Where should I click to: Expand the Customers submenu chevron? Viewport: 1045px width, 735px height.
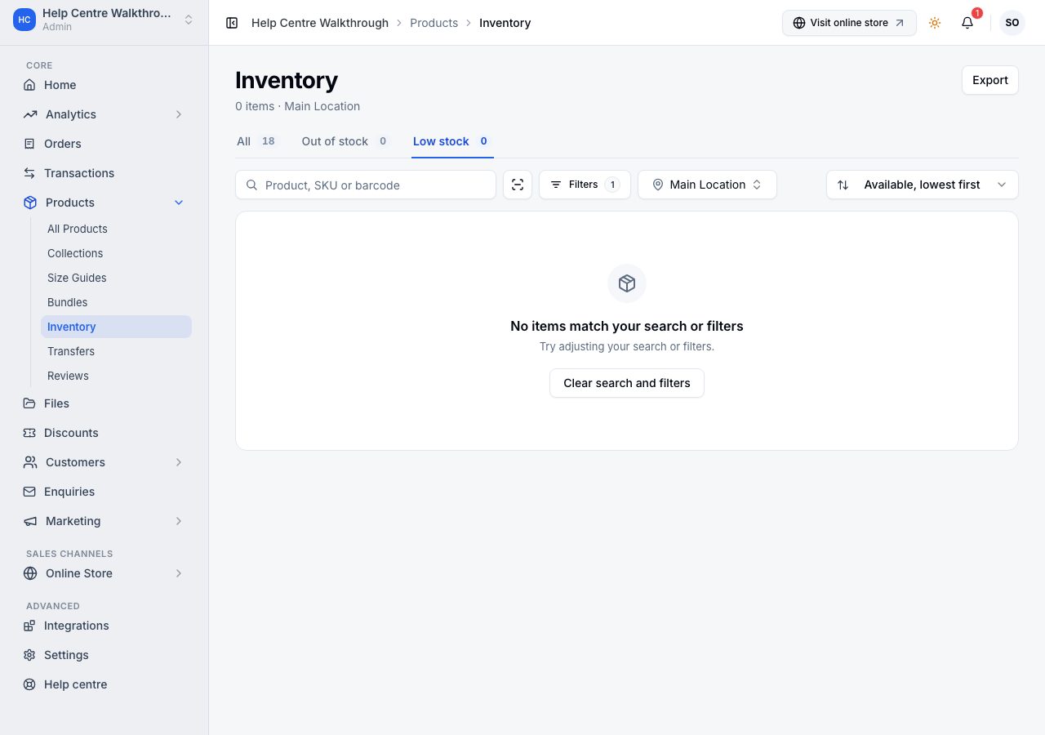click(179, 462)
